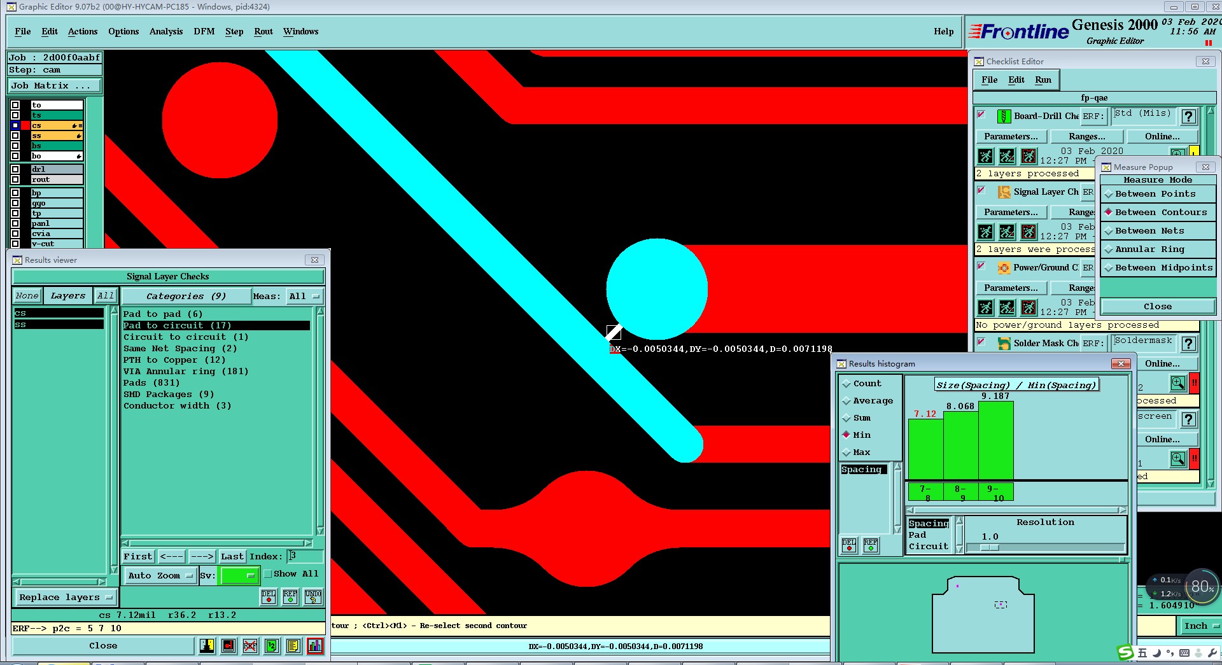Screen dimensions: 1222x665
Task: Click the upper magnifier results icon below the Soldermask field
Action: (1177, 383)
